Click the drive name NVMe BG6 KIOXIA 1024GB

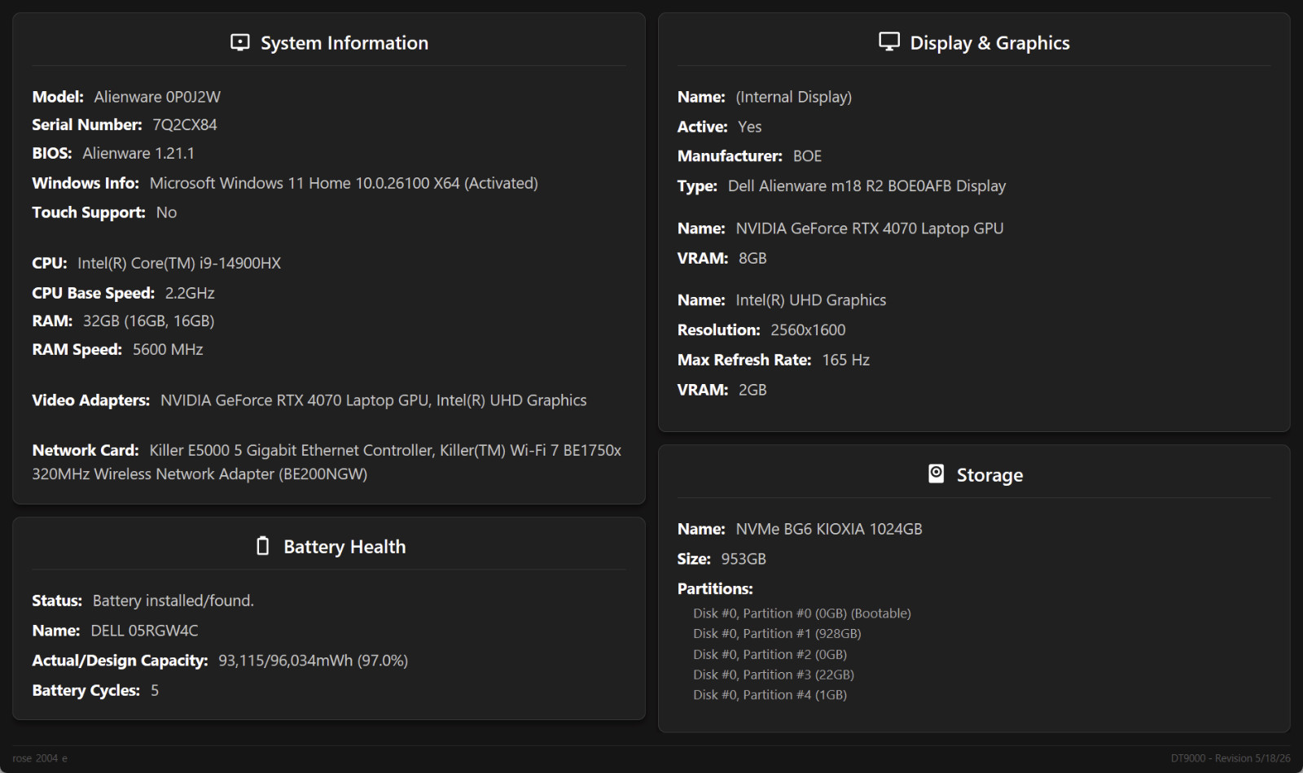[x=829, y=530]
